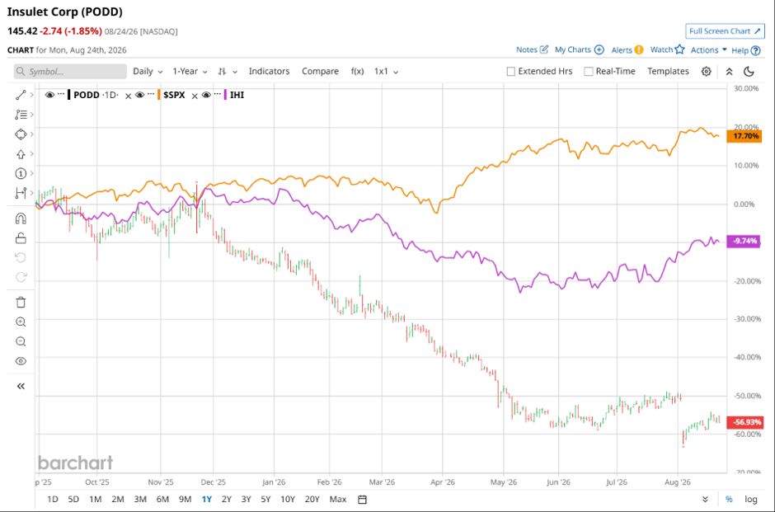Open Full Screen Chart
775x512 pixels.
click(725, 31)
